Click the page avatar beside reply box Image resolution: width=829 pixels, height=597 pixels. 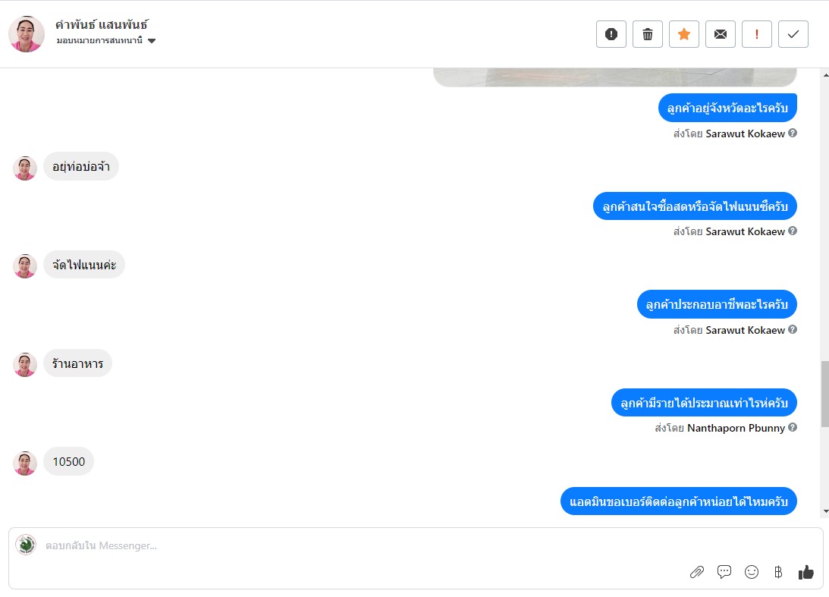[25, 545]
